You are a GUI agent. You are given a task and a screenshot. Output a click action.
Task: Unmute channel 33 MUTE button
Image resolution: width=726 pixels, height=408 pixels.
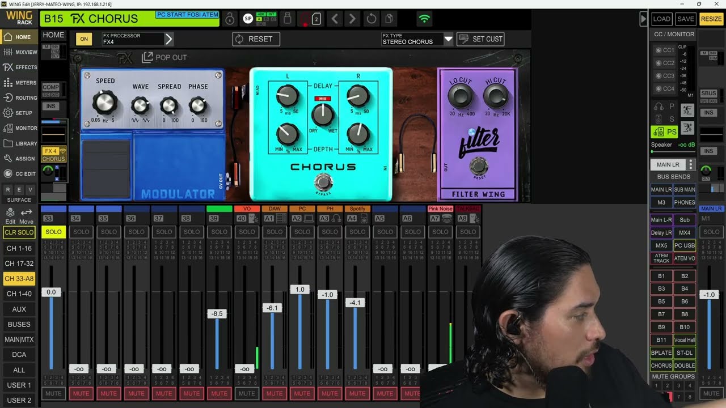tap(53, 393)
